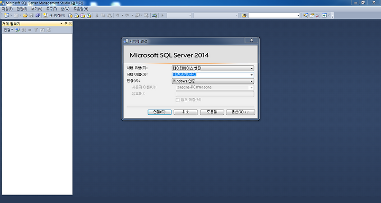Click the New Project toolbar icon

click(x=6, y=15)
